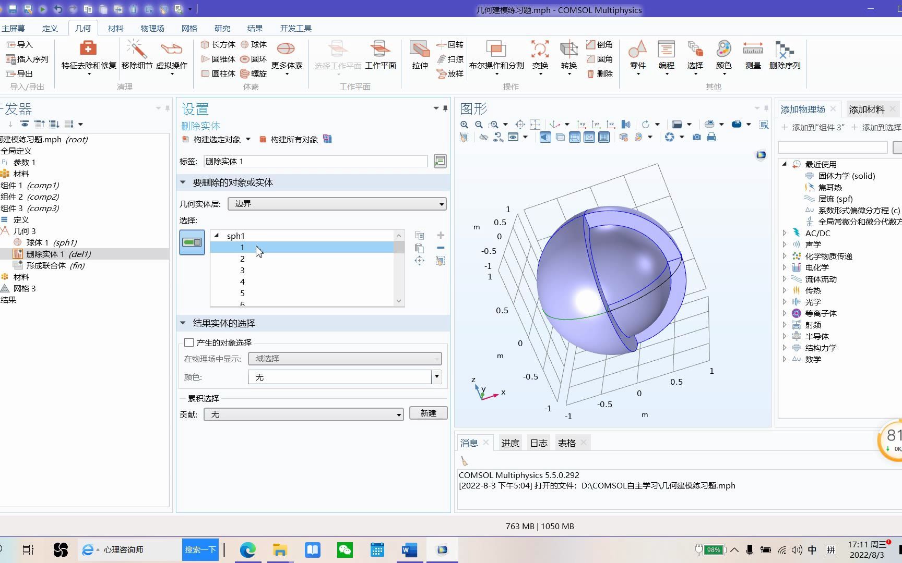Open the contribution dropdown
This screenshot has height=563, width=902.
[x=303, y=414]
